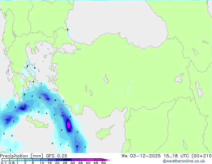This screenshot has width=212, height=164.
Task: Click the precipitation value 26 on map
Action: coord(23,109)
